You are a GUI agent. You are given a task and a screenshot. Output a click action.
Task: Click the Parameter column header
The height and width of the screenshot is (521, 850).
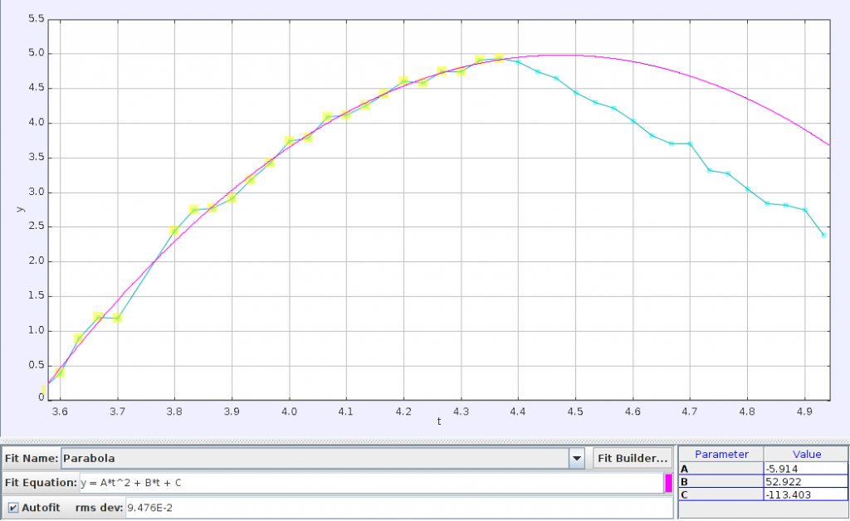click(x=721, y=455)
